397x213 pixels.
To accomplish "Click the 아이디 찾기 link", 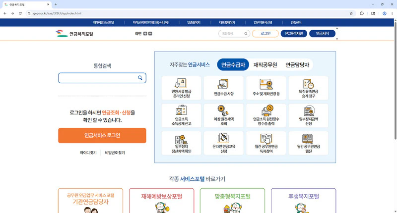I will (x=88, y=153).
